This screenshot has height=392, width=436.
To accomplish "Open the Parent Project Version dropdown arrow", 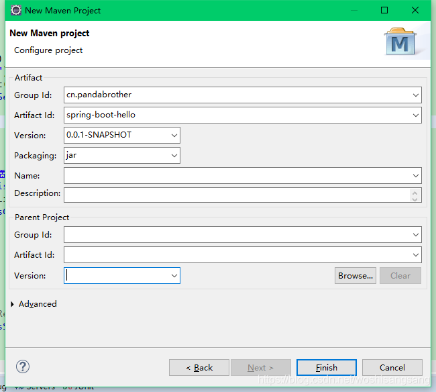I will point(174,276).
